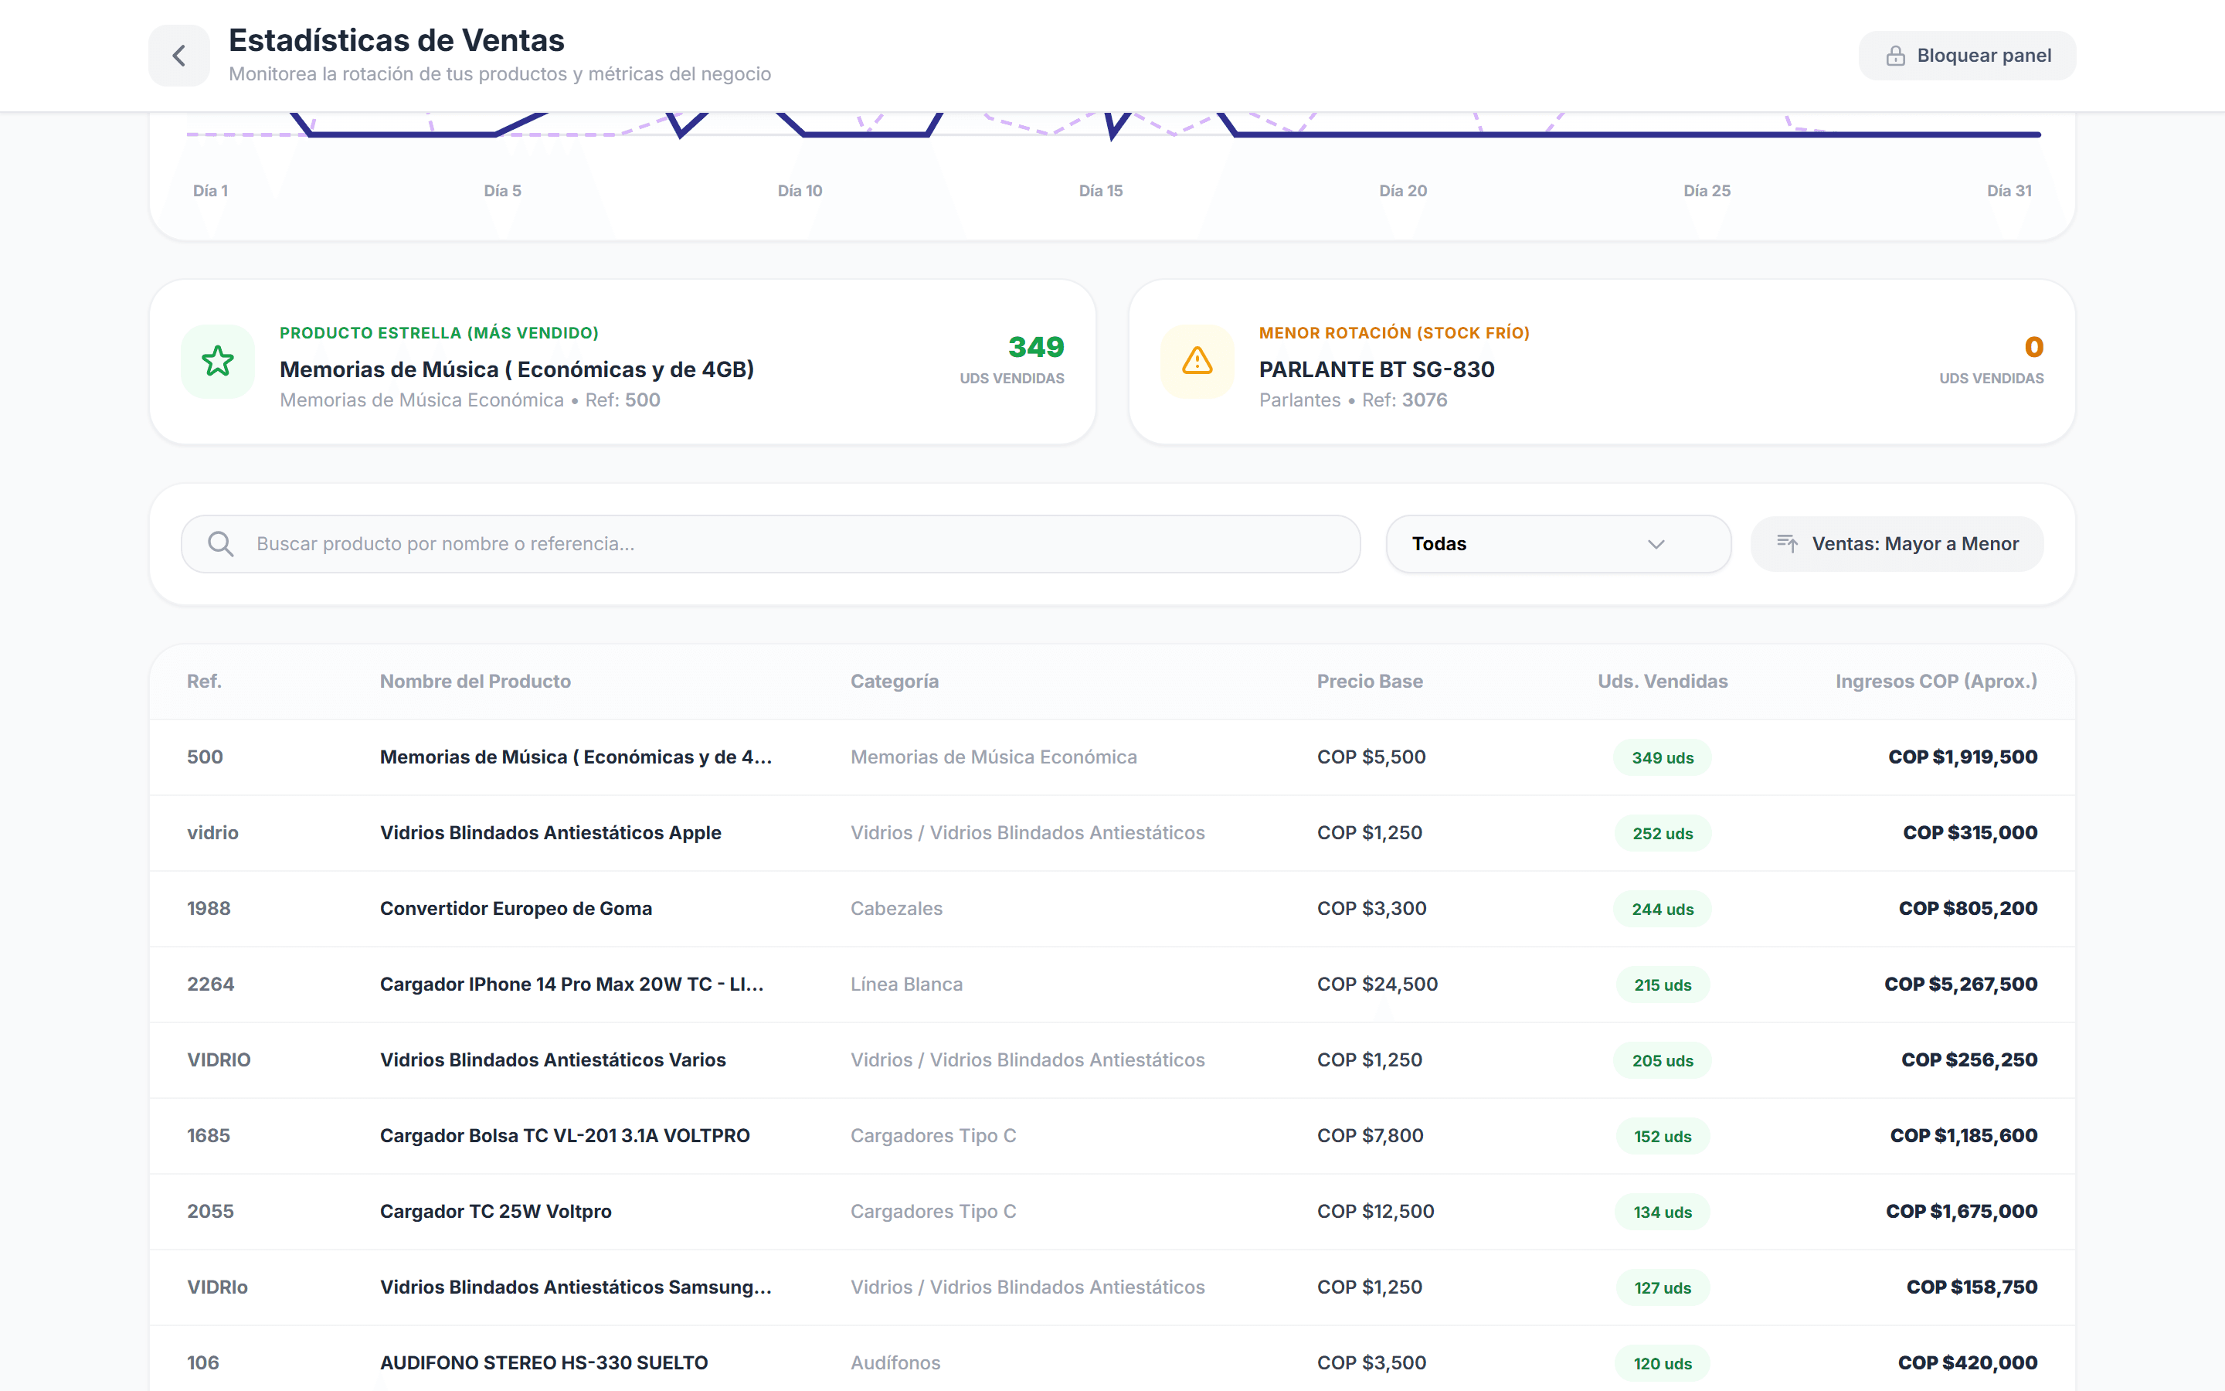Click the Categoría column header

(895, 681)
